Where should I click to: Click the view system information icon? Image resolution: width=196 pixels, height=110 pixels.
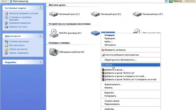click(6, 13)
